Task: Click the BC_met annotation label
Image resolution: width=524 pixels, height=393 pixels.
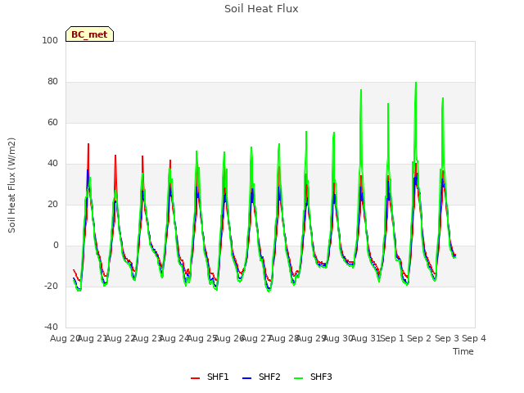Action: tap(89, 34)
